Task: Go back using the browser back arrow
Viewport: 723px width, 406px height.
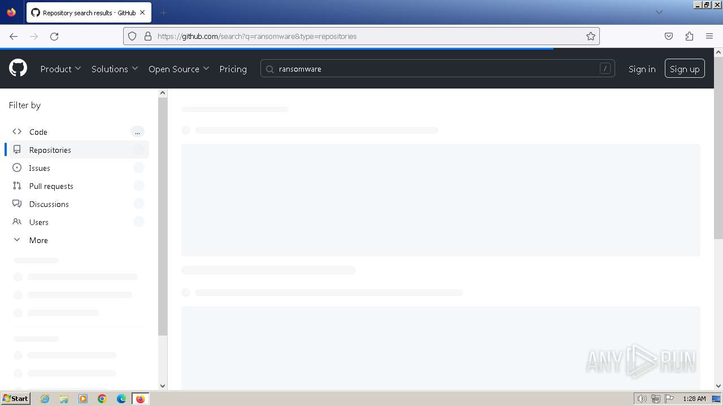Action: (x=14, y=36)
